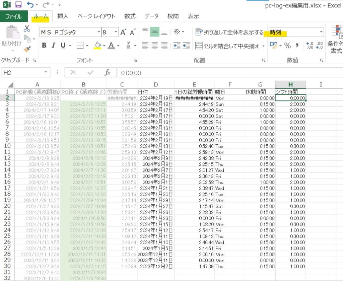Increase font size with large A icon

click(123, 32)
